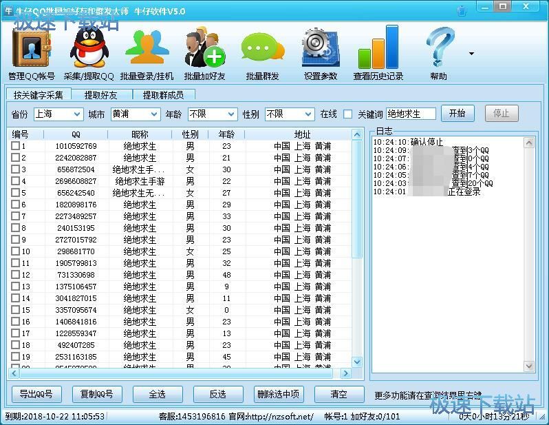Open the 管理QQ帐号 address book icon

31,48
